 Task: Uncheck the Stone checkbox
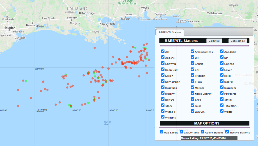(163, 105)
